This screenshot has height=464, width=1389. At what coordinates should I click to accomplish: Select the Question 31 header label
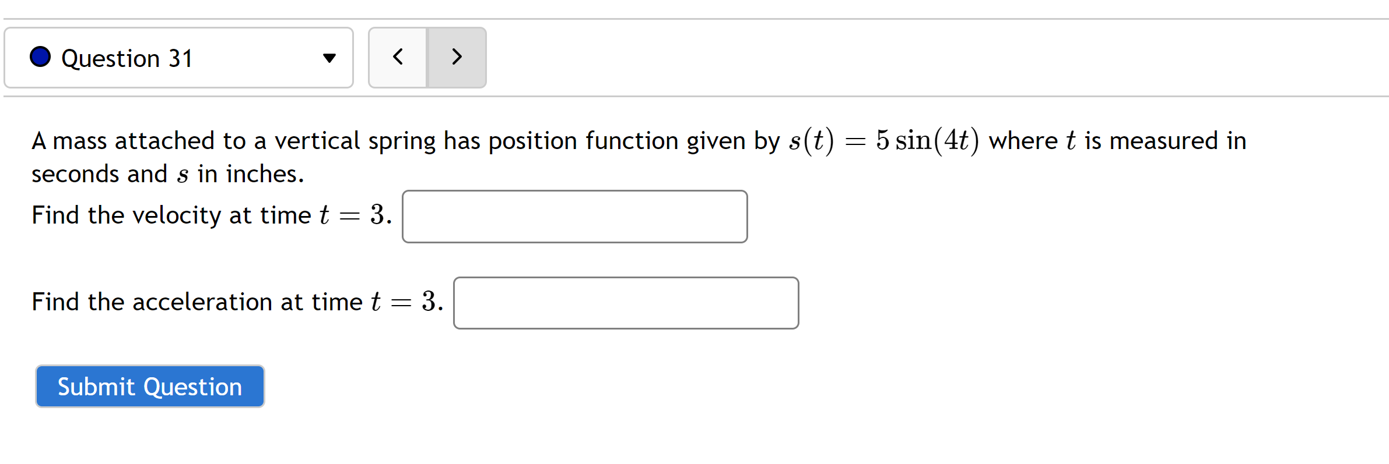[x=128, y=58]
